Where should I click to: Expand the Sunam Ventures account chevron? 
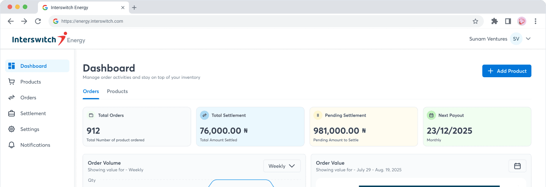pyautogui.click(x=528, y=39)
